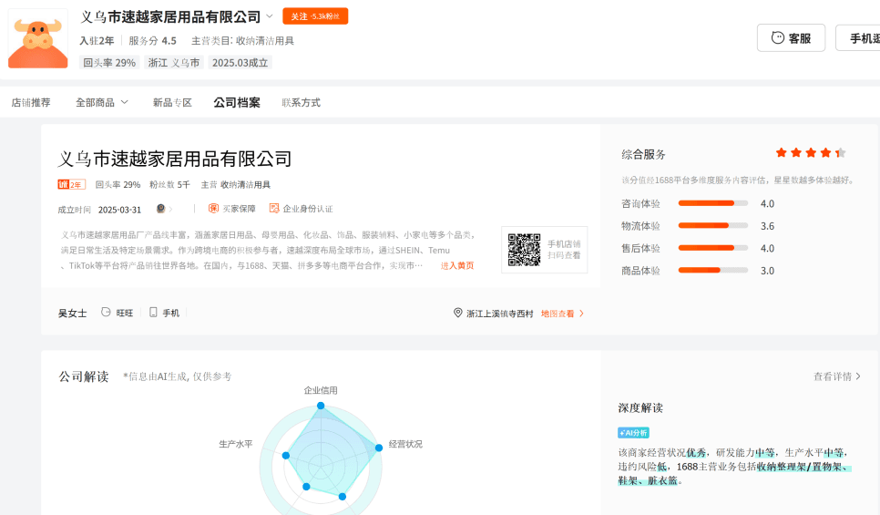
Task: Click the 企业身份认证 certificate icon
Action: [x=274, y=209]
